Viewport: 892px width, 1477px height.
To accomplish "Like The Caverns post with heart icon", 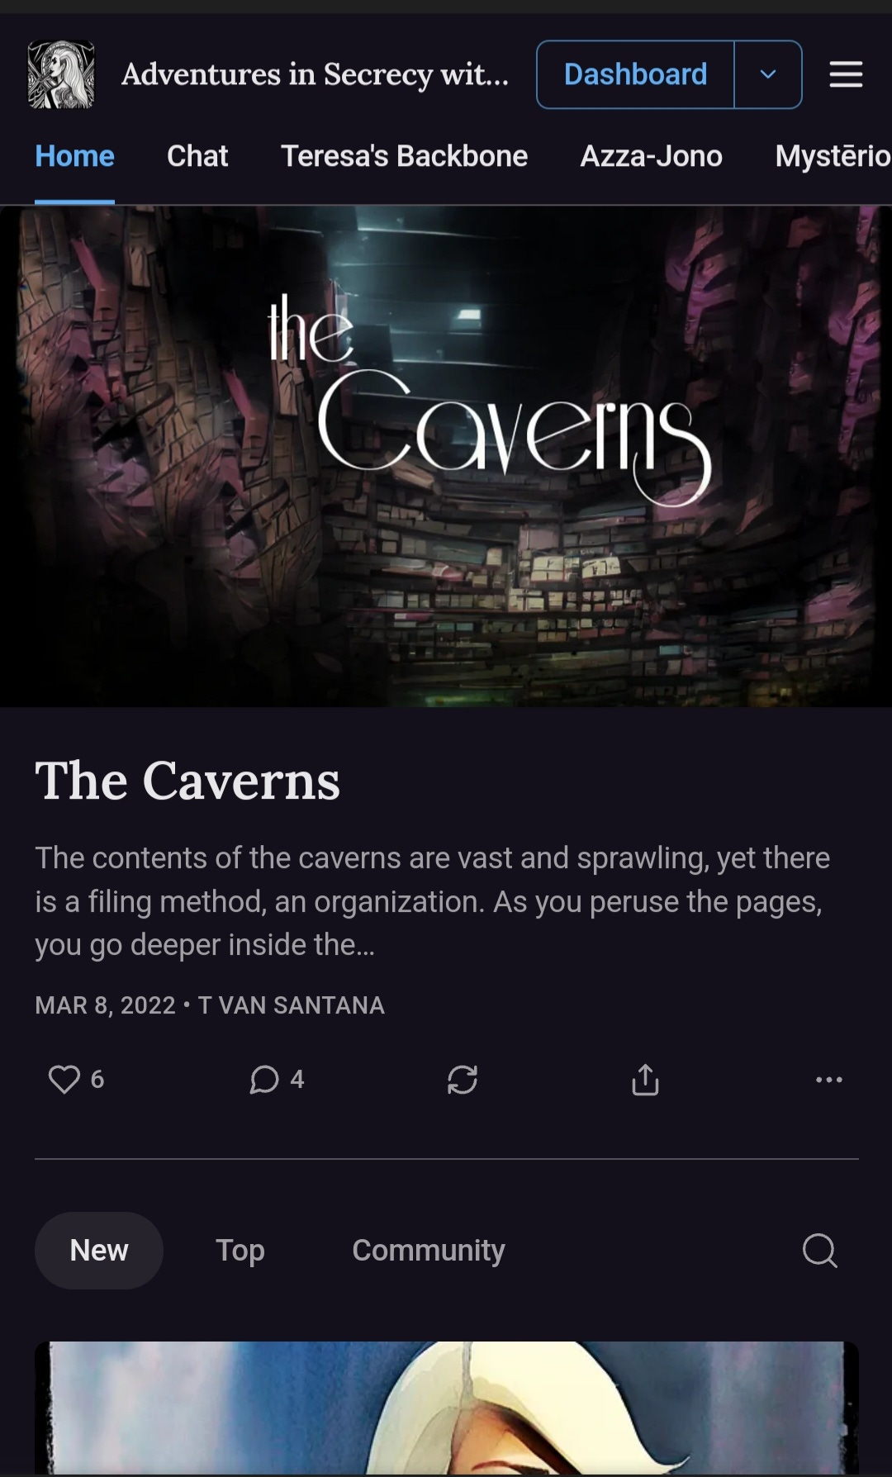I will click(64, 1079).
